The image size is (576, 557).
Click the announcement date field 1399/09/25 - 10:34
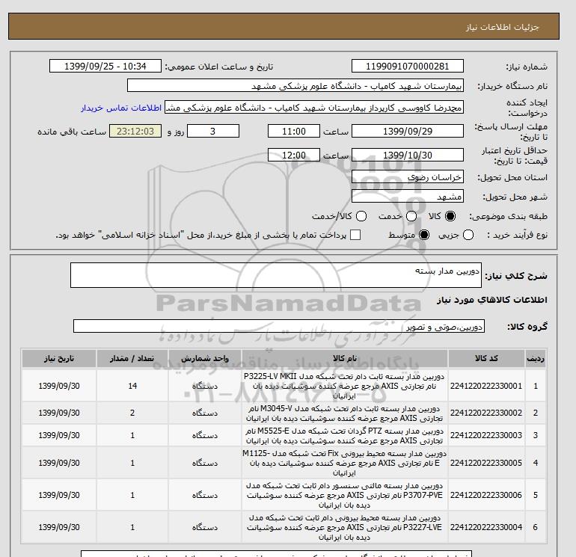(x=105, y=66)
